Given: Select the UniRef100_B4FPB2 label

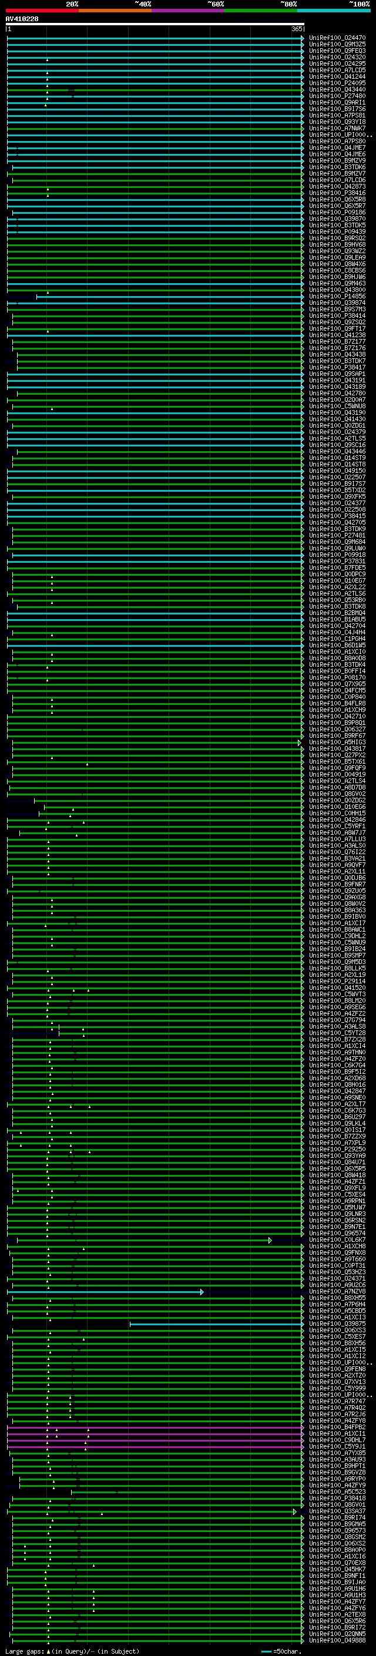Looking at the screenshot, I should coord(337,1427).
